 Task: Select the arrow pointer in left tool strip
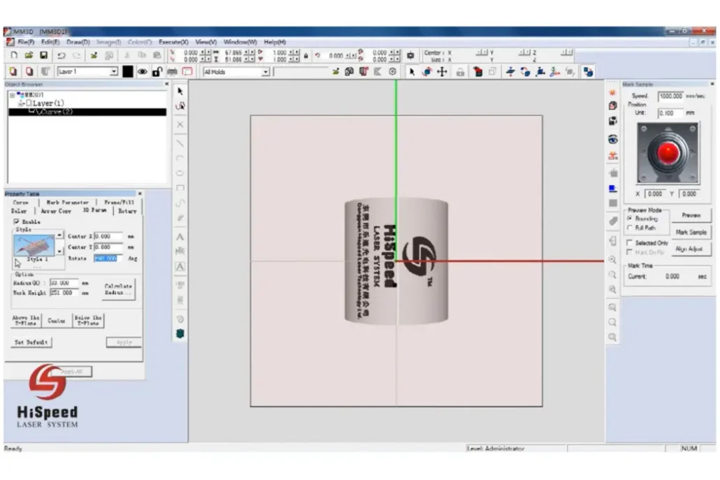click(x=180, y=92)
